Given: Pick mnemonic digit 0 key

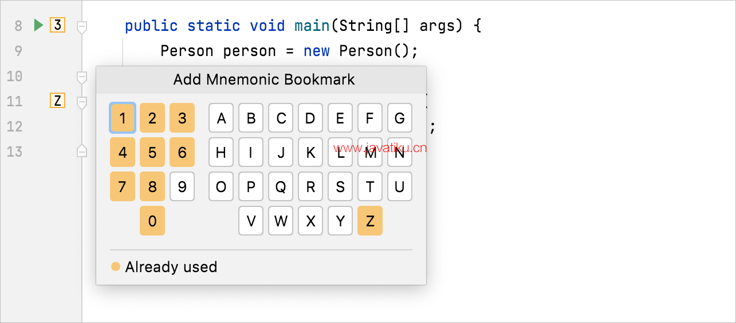Looking at the screenshot, I should tap(152, 221).
